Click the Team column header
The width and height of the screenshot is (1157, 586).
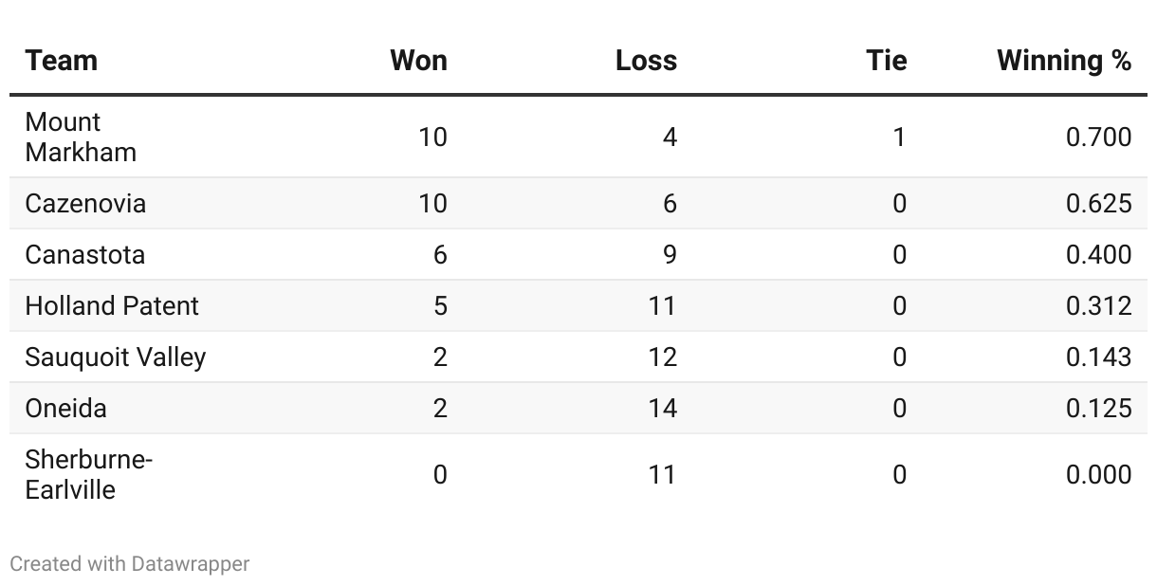(61, 61)
